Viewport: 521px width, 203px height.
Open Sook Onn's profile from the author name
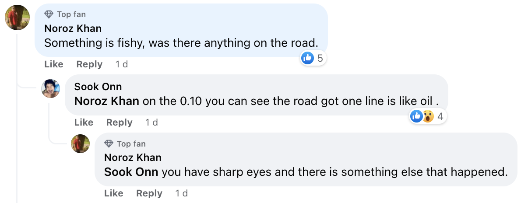pos(98,87)
